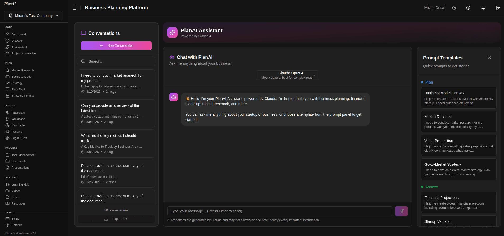Click PlanAI Assistant sparkle logo
Image resolution: width=504 pixels, height=236 pixels.
[x=172, y=33]
